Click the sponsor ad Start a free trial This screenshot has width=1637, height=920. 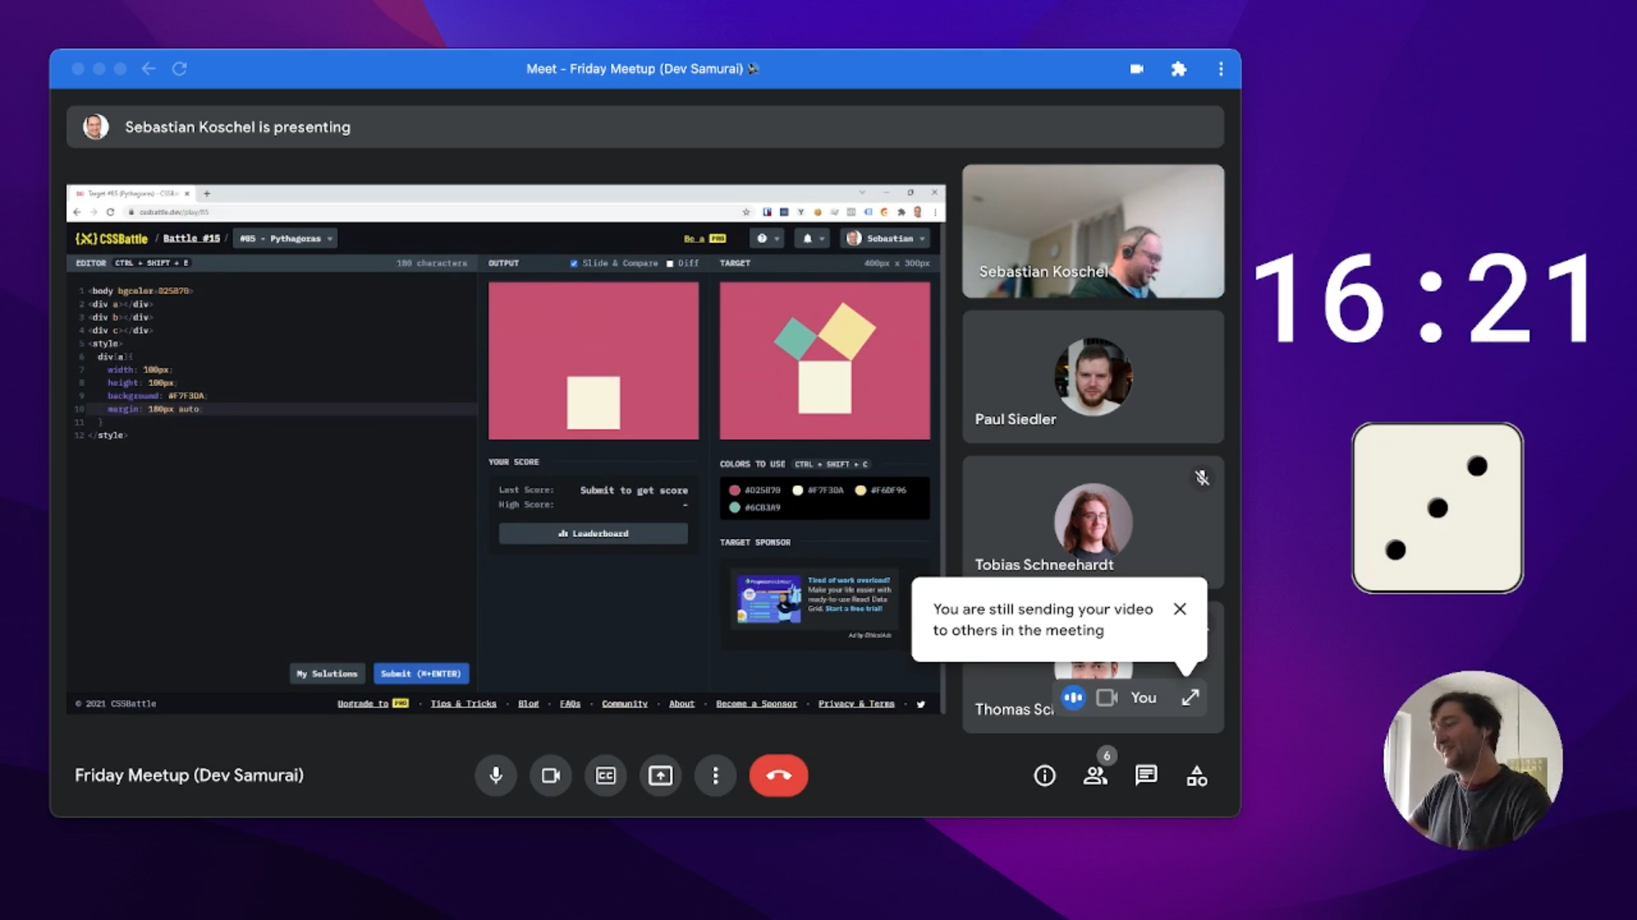[853, 608]
